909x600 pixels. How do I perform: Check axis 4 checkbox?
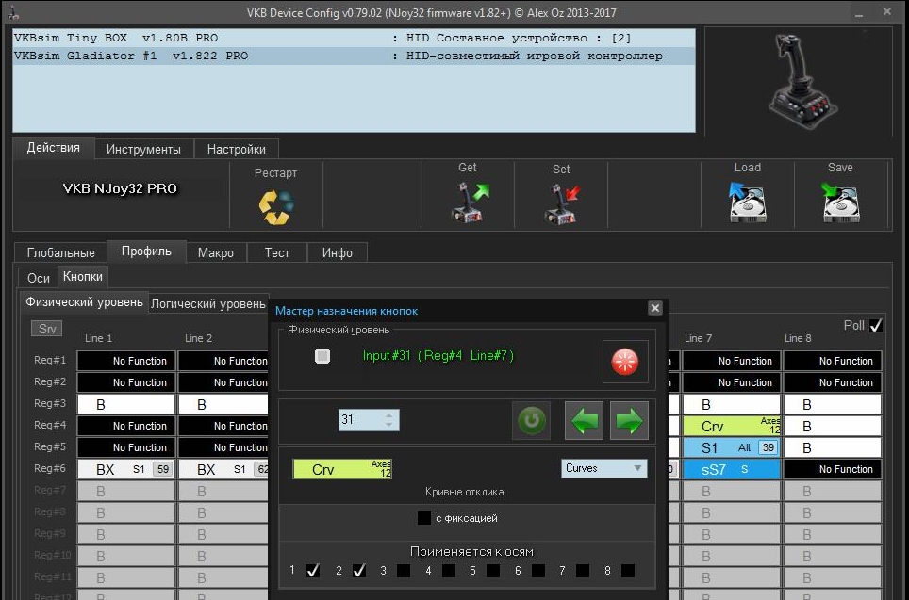449,571
